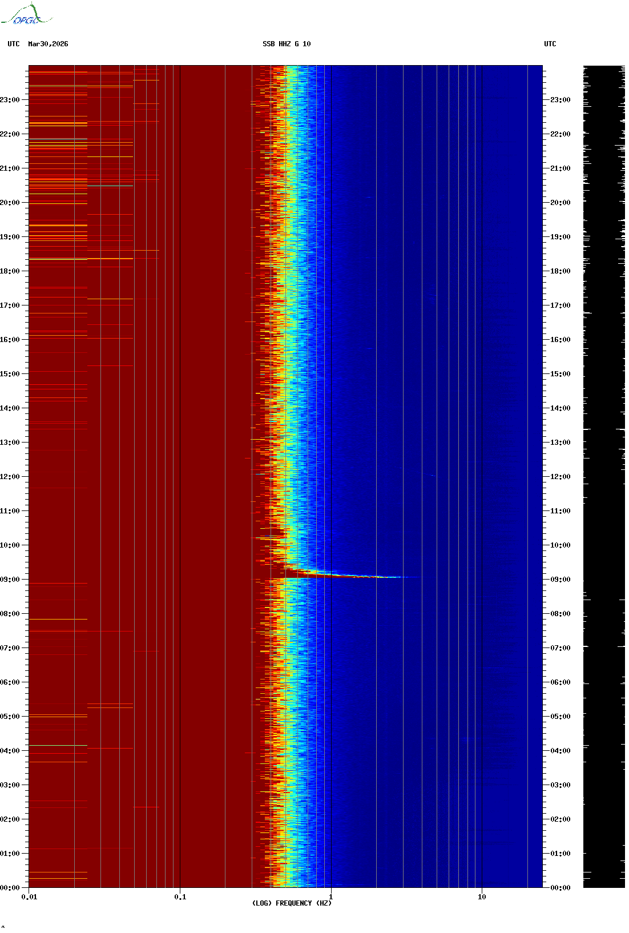Select 13:00 on the right time axis

pyautogui.click(x=561, y=443)
